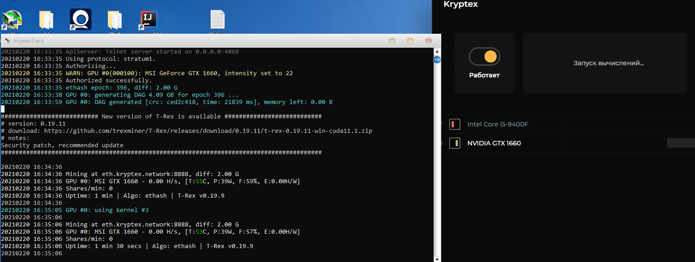The width and height of the screenshot is (695, 262).
Task: Open the MSI Afterburner desktop shortcut
Action: pyautogui.click(x=13, y=20)
